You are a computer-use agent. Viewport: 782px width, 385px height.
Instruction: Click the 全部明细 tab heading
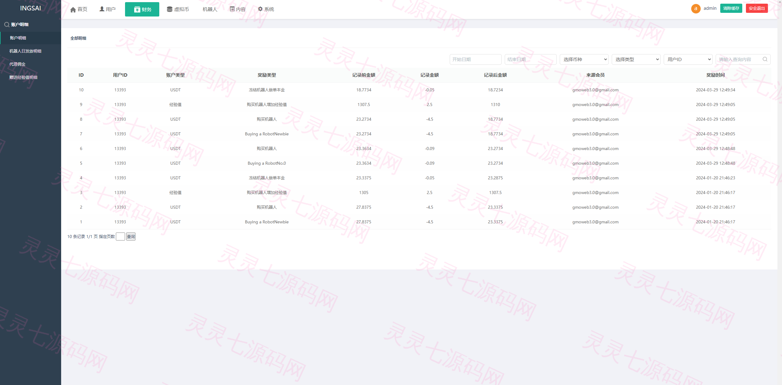(x=78, y=38)
